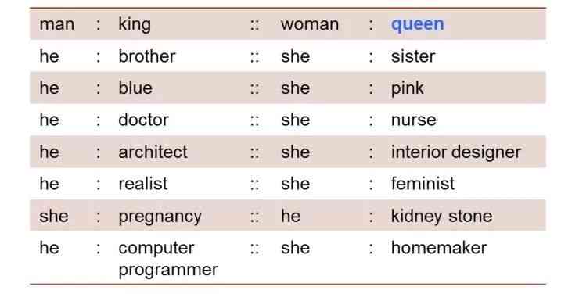
Task: Click the word man in top row
Action: 57,24
